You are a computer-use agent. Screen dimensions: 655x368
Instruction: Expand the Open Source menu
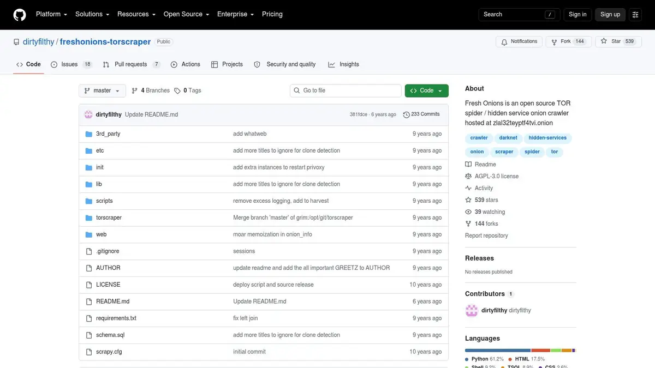[186, 14]
